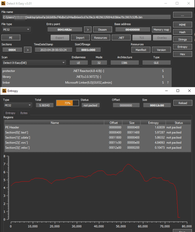
Task: Expand the File type PE32 dropdown
Action: point(16,29)
